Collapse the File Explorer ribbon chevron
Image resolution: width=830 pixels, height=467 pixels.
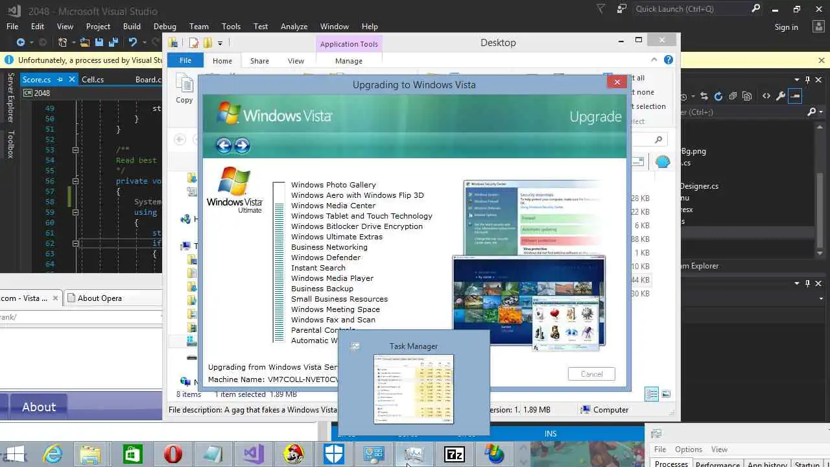tap(654, 60)
